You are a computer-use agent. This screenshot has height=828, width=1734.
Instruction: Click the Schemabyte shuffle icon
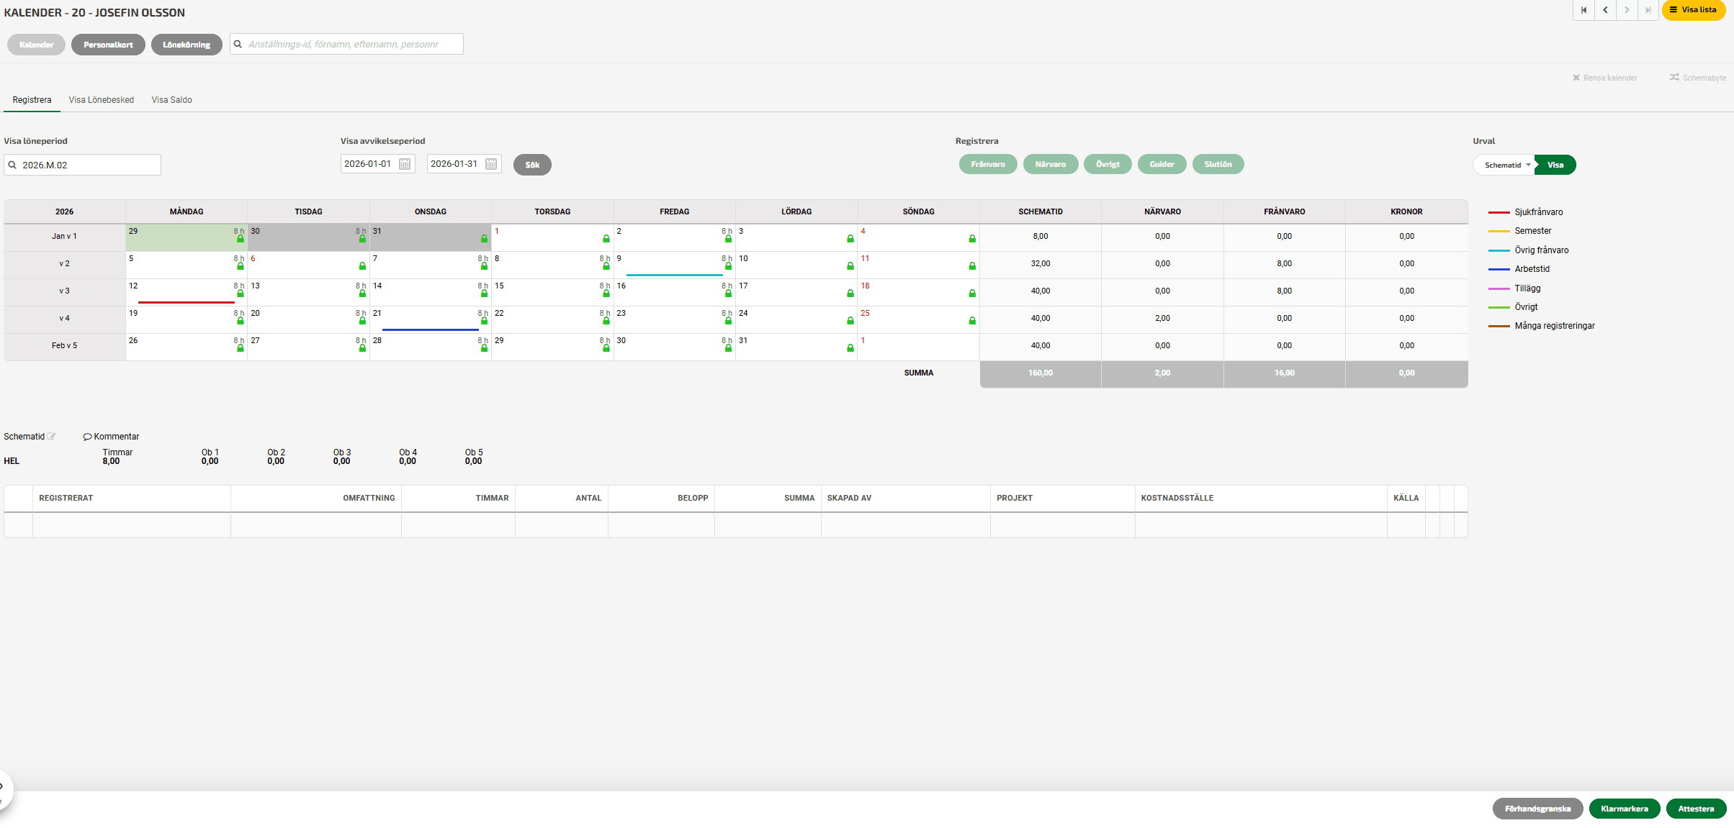[1674, 78]
